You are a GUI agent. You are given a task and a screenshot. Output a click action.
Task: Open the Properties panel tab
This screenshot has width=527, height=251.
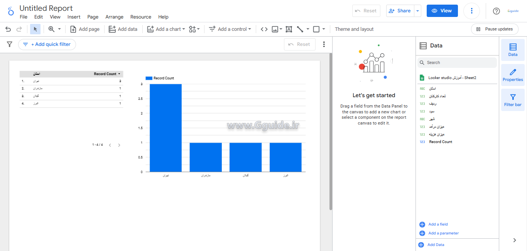pyautogui.click(x=513, y=75)
